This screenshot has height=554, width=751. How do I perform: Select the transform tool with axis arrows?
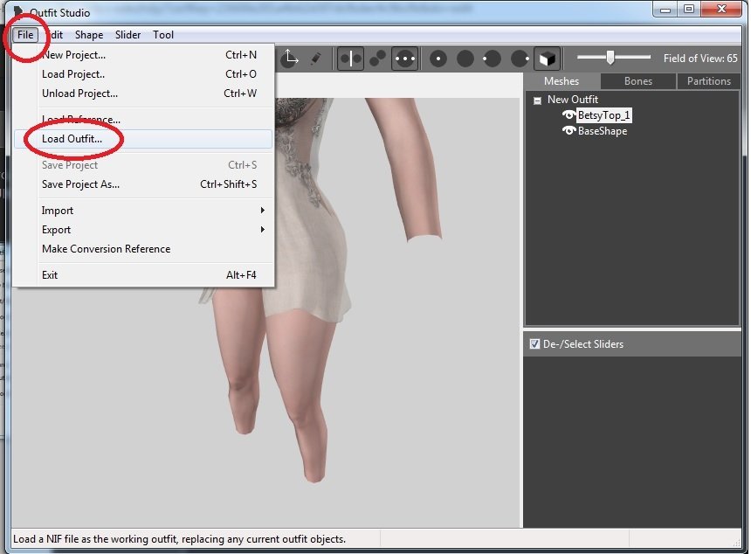click(289, 59)
